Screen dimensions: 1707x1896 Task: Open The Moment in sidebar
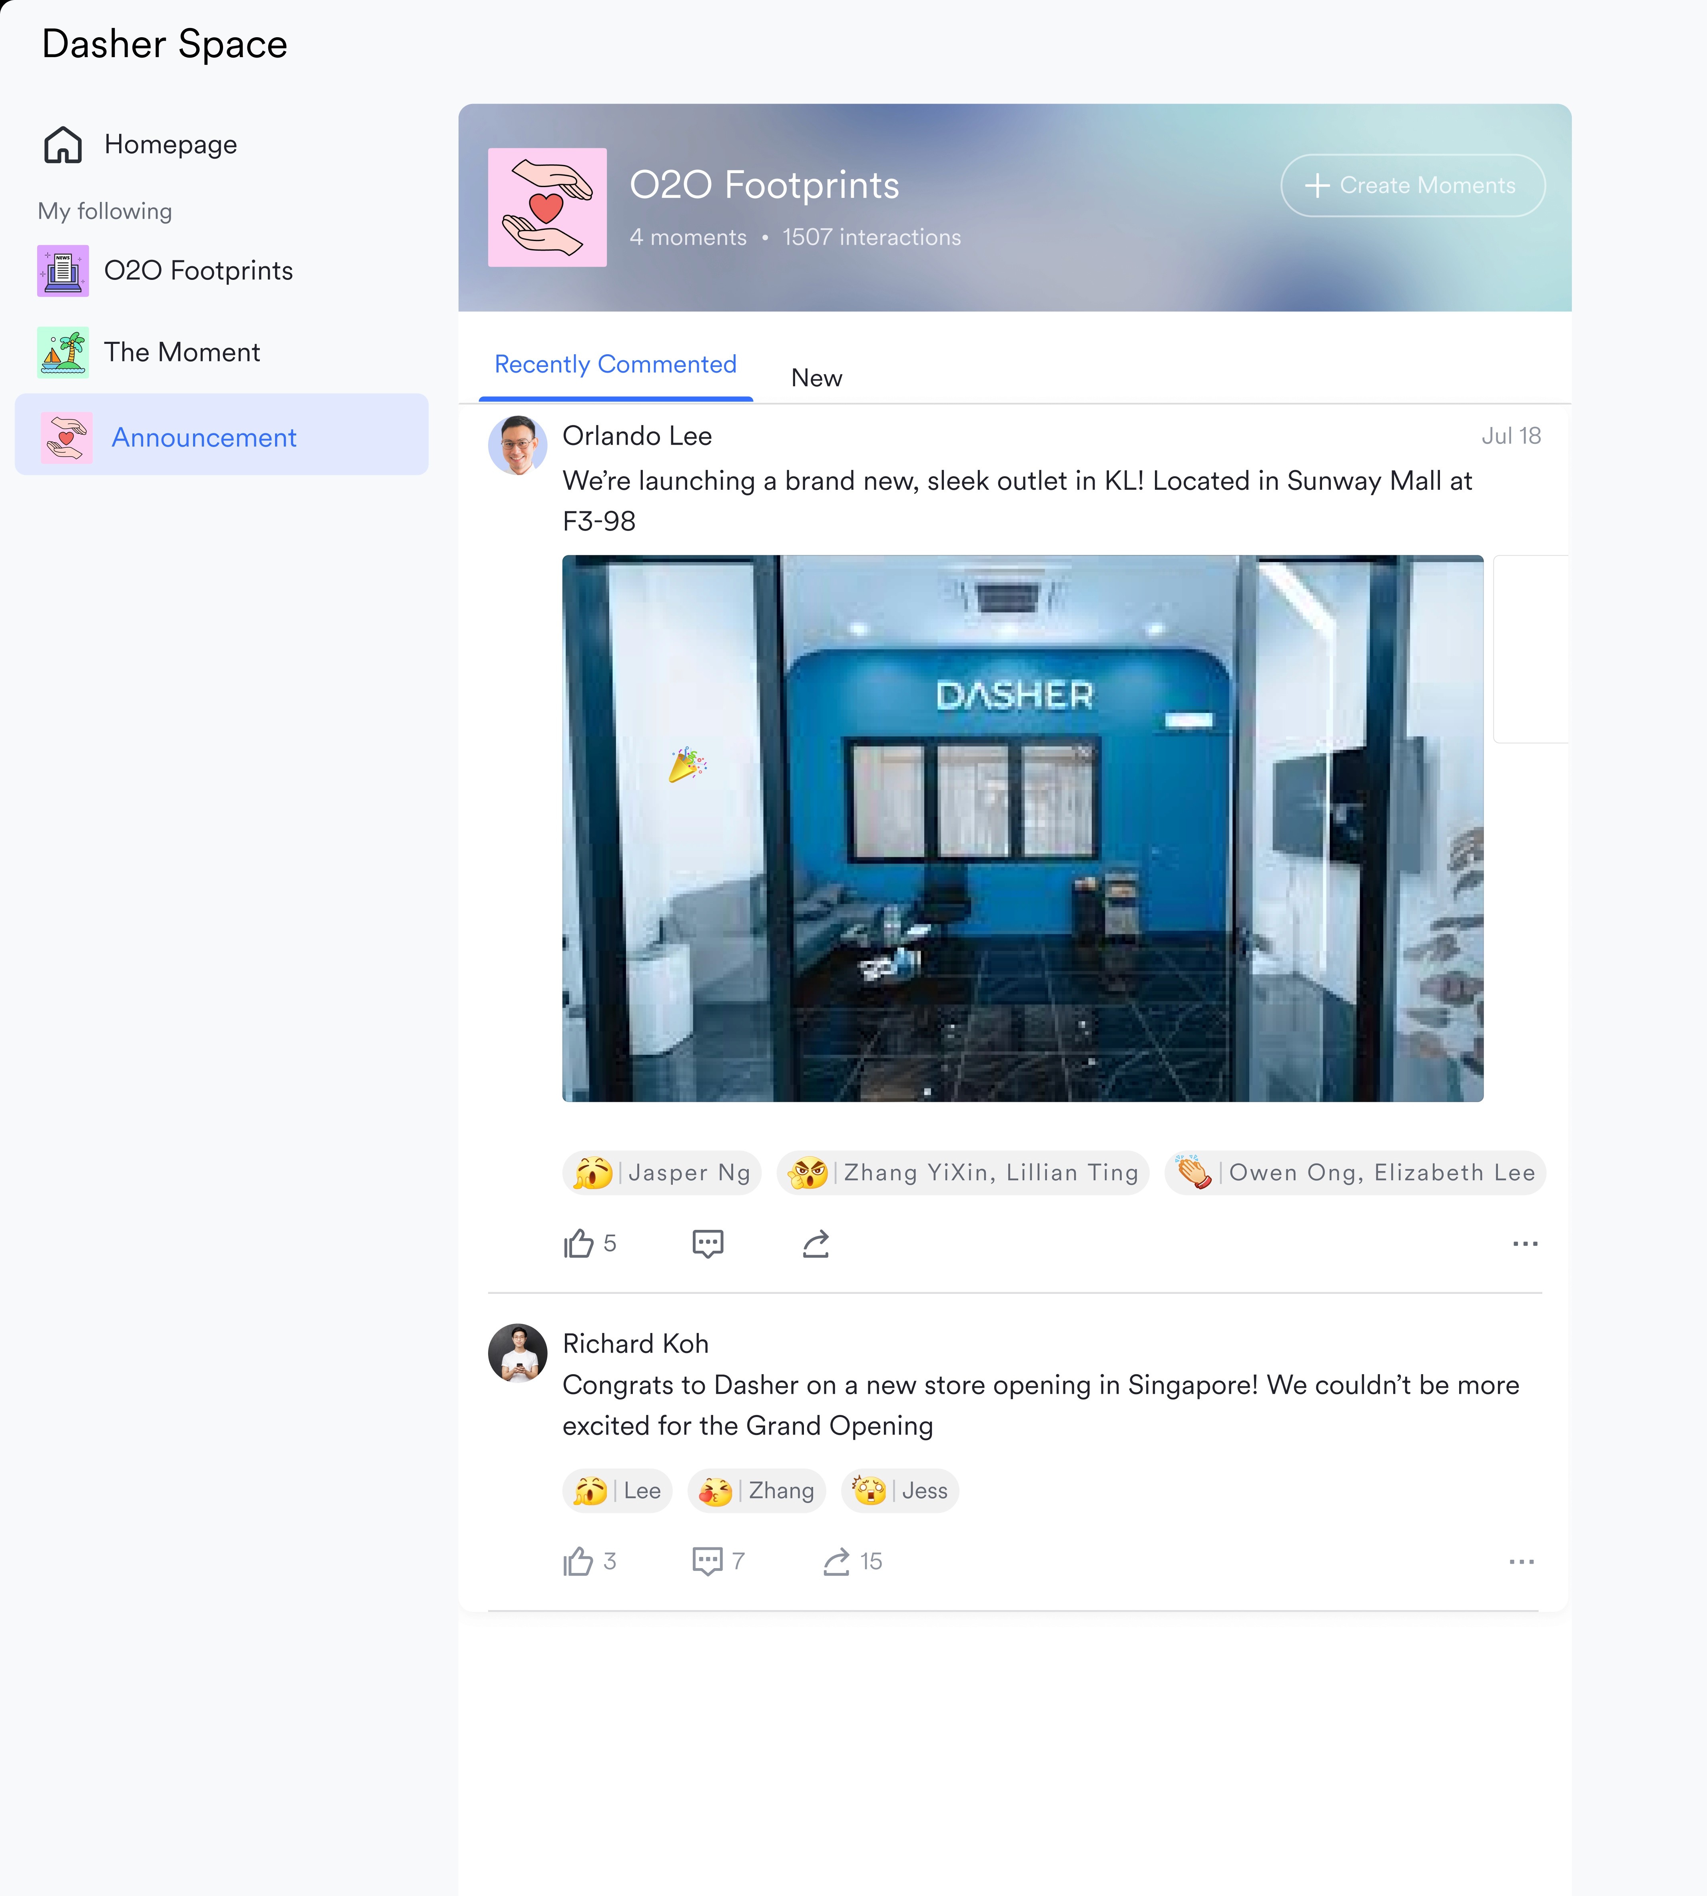tap(182, 353)
